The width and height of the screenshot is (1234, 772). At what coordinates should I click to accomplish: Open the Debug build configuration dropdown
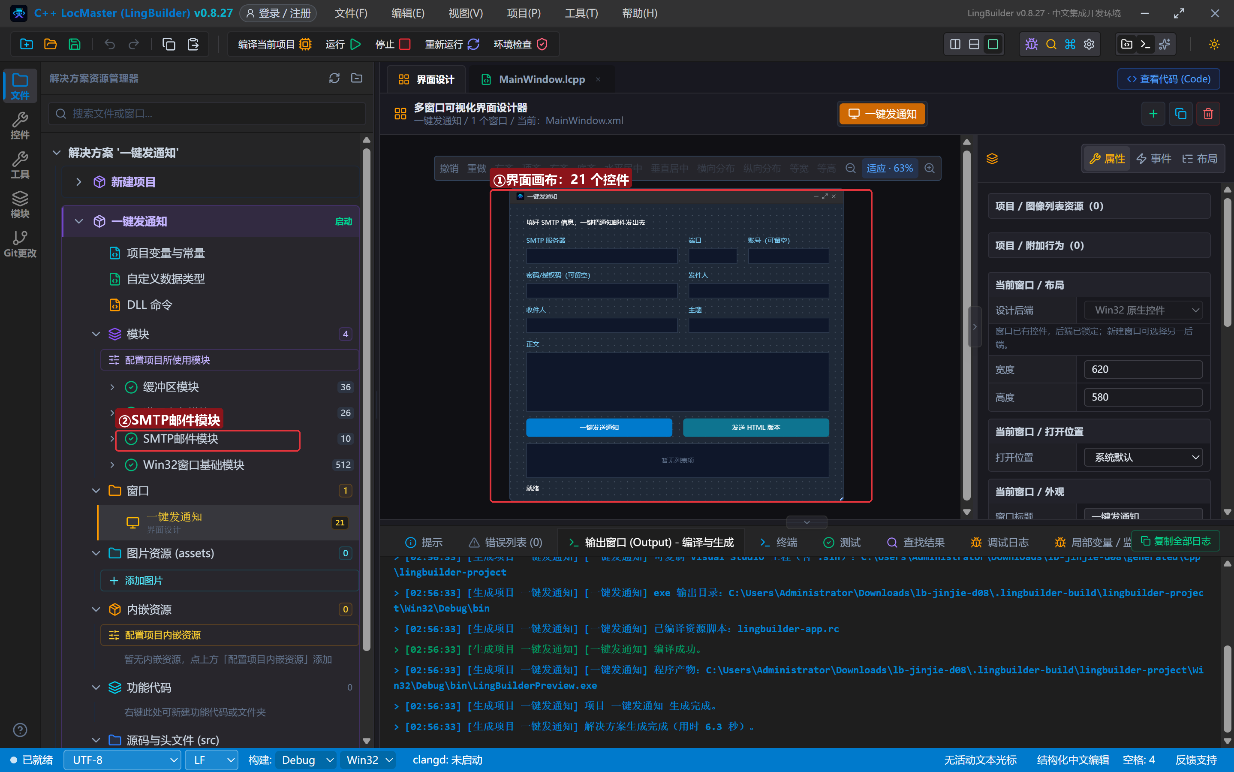tap(306, 760)
